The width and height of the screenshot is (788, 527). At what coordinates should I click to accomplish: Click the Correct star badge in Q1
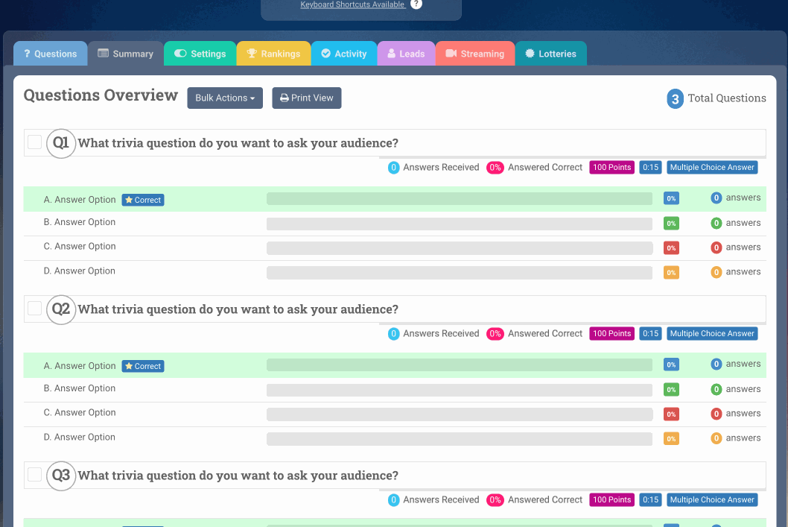[143, 200]
